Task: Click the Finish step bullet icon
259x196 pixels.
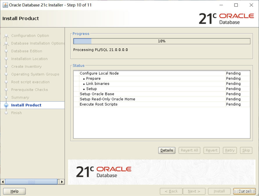Action: coord(6,113)
